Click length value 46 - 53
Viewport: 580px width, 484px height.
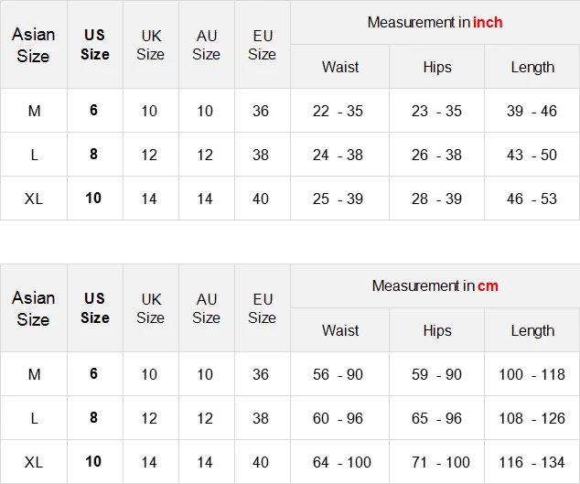point(532,199)
